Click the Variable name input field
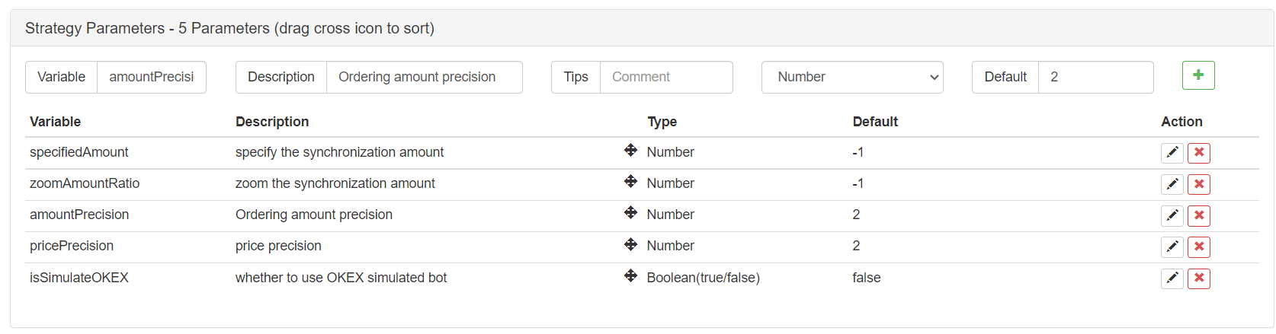Screen dimensions: 1276x334 [x=151, y=77]
